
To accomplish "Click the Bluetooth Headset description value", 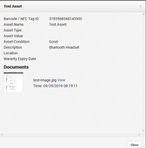I will click(x=64, y=47).
